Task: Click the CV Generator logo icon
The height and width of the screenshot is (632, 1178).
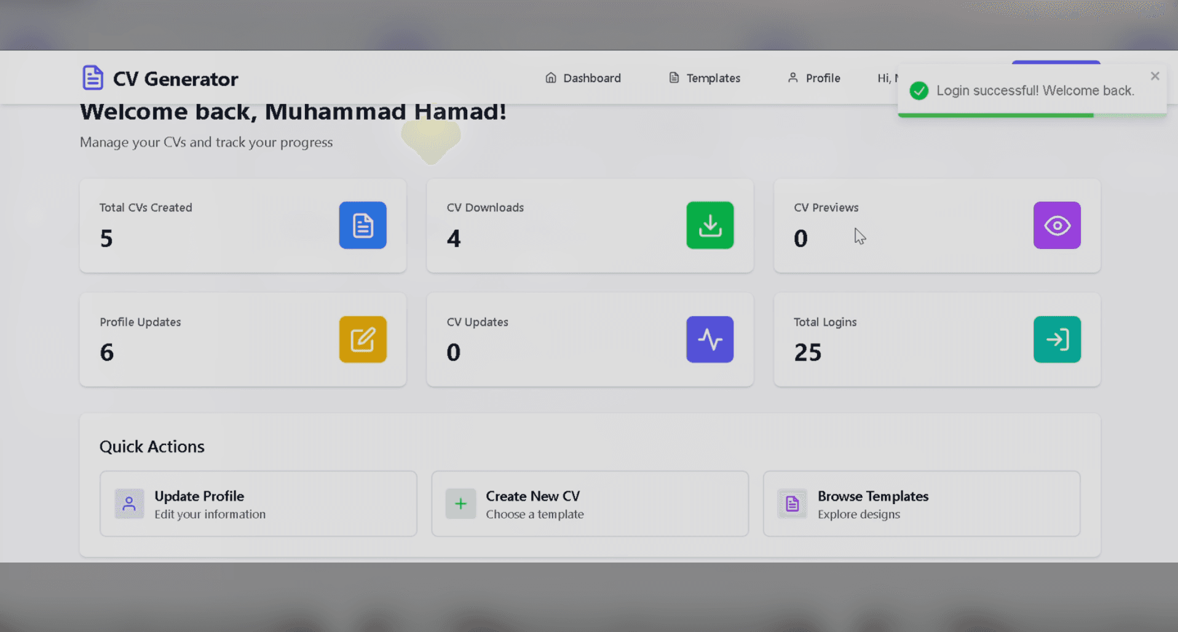Action: coord(93,78)
